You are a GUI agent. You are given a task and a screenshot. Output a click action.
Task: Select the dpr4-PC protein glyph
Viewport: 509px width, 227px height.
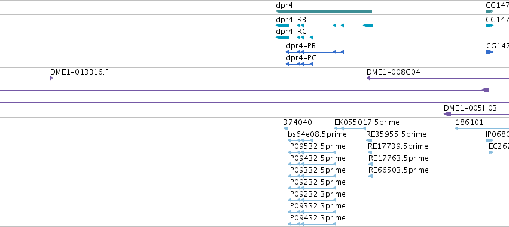(x=299, y=64)
